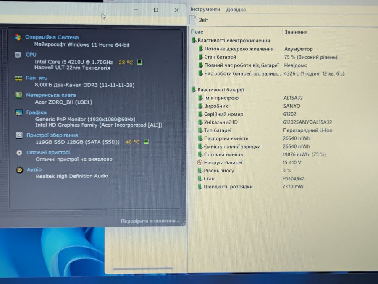Click the Windows flag icon by Операційна Система
The height and width of the screenshot is (284, 378).
pos(18,38)
